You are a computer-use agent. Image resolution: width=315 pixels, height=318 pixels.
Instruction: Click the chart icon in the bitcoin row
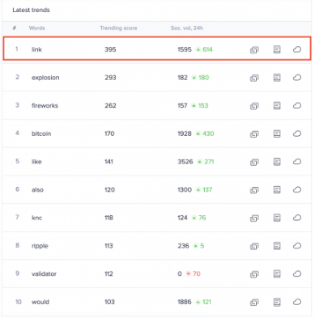tap(254, 134)
